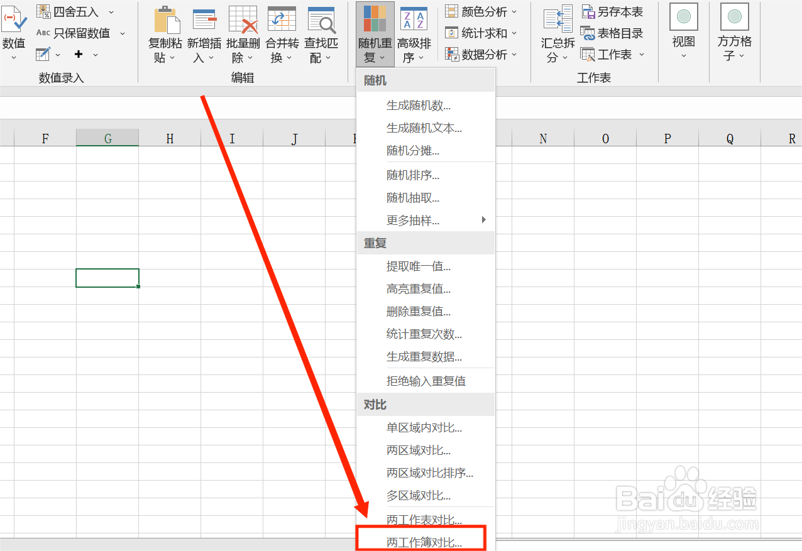Expand the 更多抽样 submenu arrow

click(x=483, y=220)
